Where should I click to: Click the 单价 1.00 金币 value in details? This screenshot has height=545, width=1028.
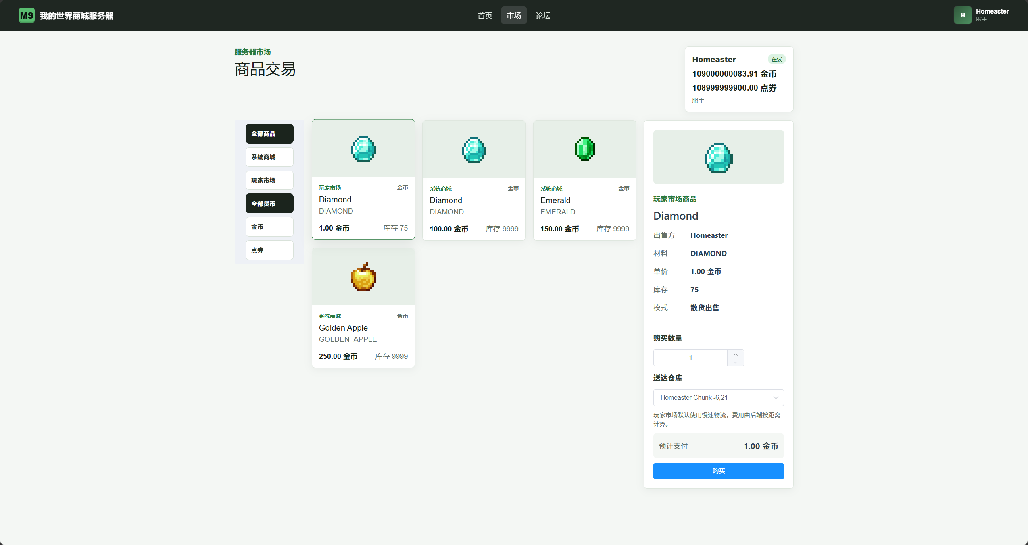tap(705, 272)
